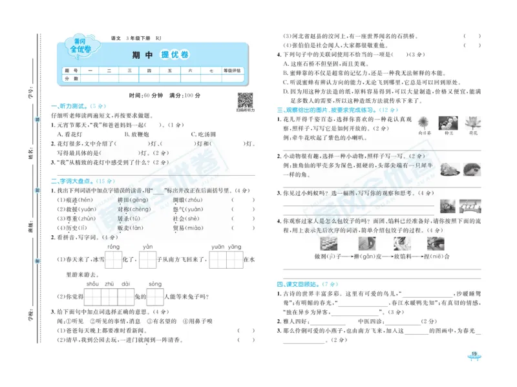
Task: Select the hedgehog picture next to the beetle
Action: [472, 170]
